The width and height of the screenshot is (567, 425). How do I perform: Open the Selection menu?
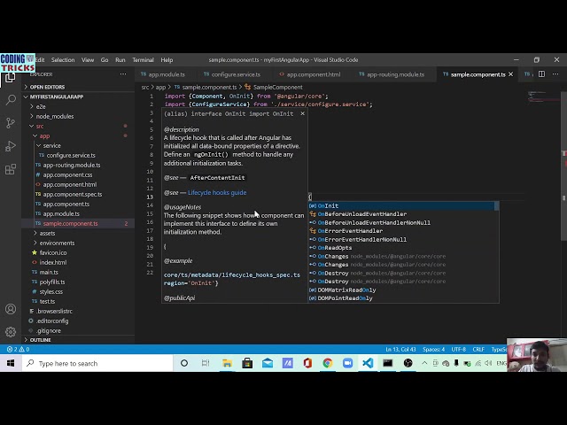(63, 60)
